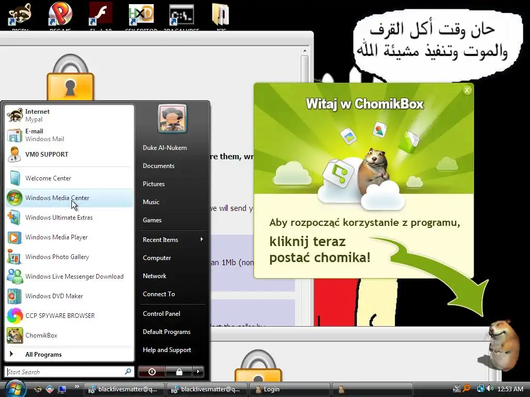The height and width of the screenshot is (397, 530).
Task: Launch Internet Mypal from Start menu
Action: [x=69, y=115]
